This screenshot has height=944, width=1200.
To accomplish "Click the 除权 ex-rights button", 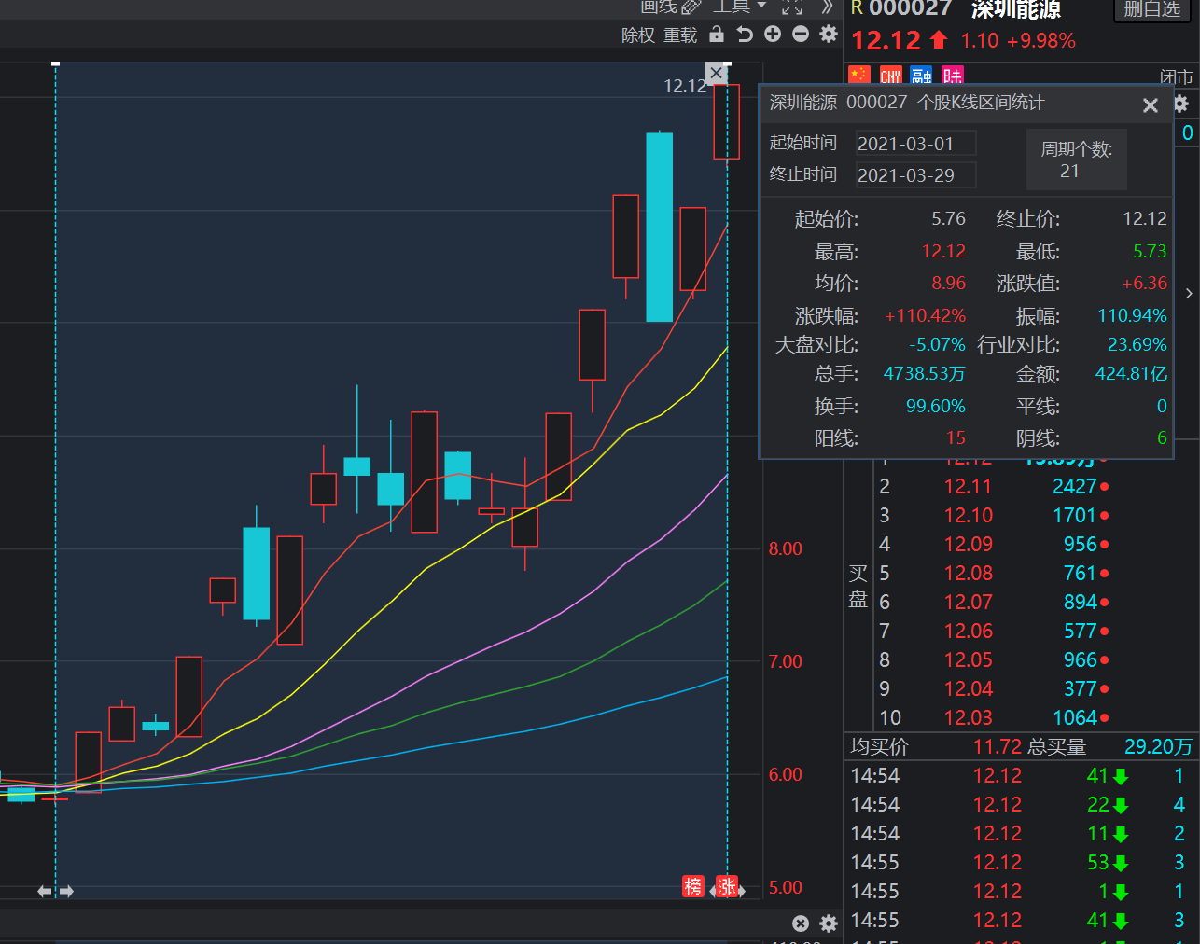I will coord(638,35).
